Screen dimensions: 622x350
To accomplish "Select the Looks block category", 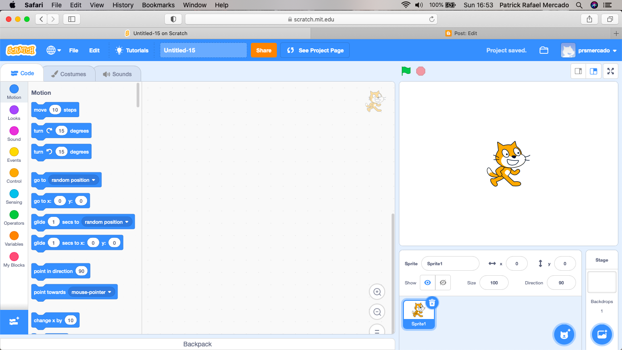I will pos(14,113).
